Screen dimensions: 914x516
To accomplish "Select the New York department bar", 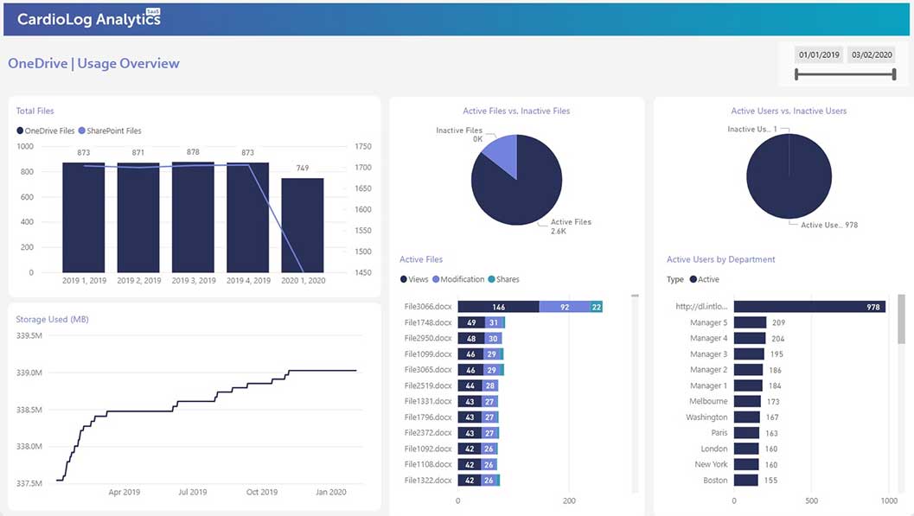I will click(746, 464).
